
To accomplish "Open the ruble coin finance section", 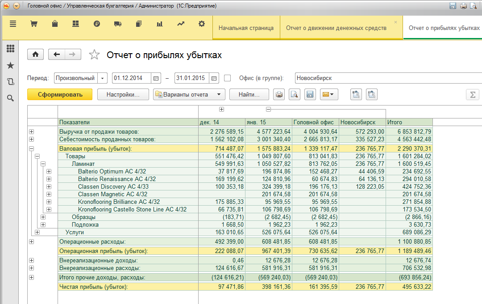I will pos(97,24).
